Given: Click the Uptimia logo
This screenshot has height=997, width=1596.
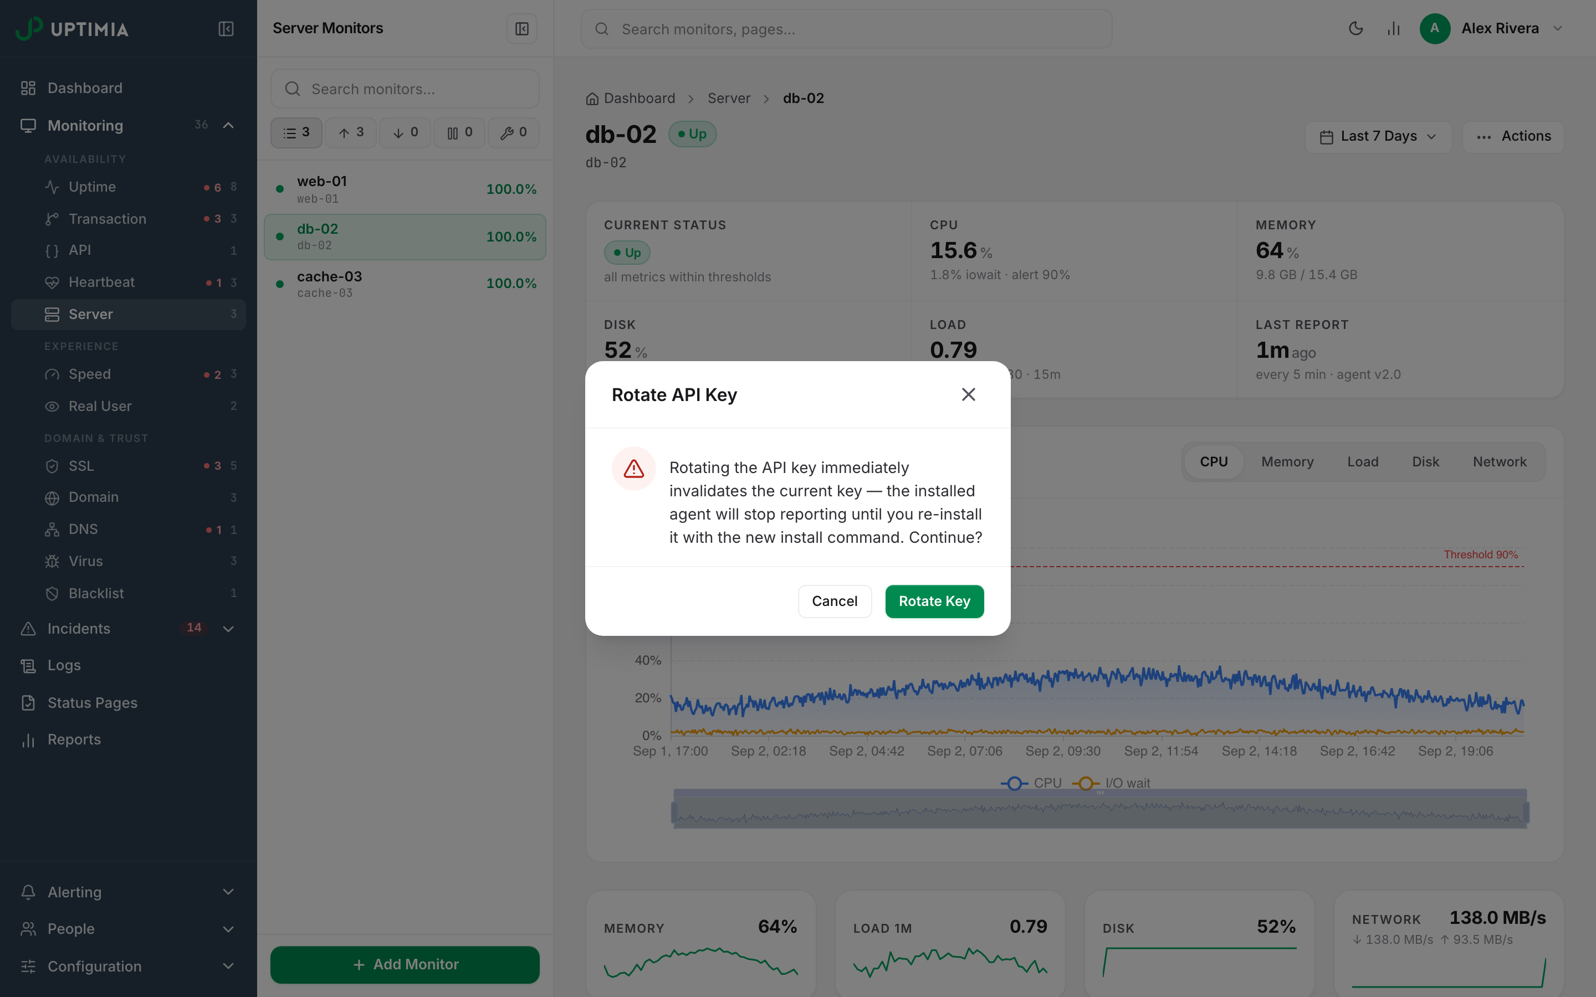Looking at the screenshot, I should [72, 28].
